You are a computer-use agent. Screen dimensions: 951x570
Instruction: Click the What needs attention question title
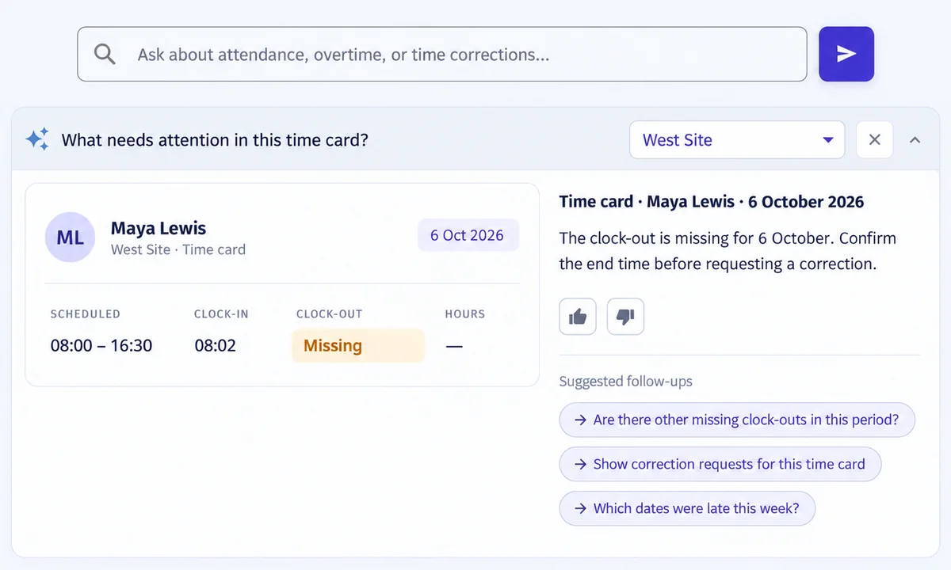click(x=215, y=139)
